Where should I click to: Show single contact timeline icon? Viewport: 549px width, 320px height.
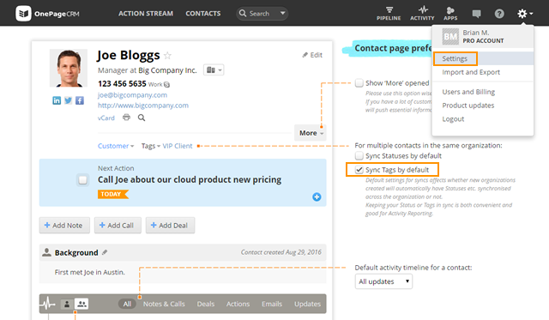pyautogui.click(x=67, y=304)
